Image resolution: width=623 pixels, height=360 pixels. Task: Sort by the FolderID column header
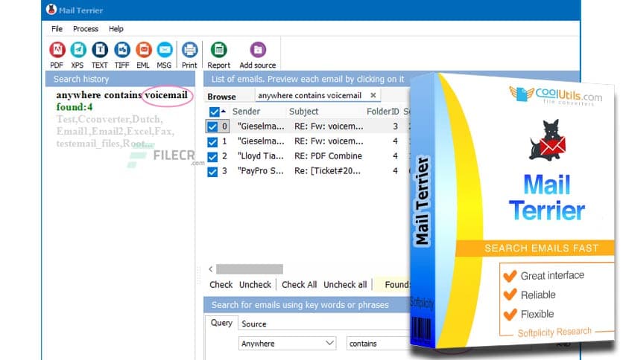pyautogui.click(x=382, y=112)
